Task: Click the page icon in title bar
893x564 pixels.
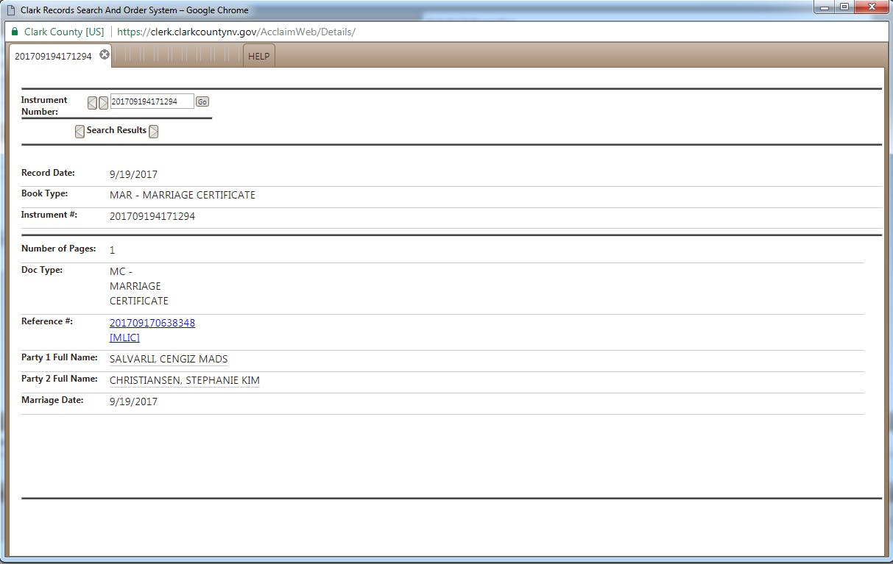Action: tap(10, 10)
